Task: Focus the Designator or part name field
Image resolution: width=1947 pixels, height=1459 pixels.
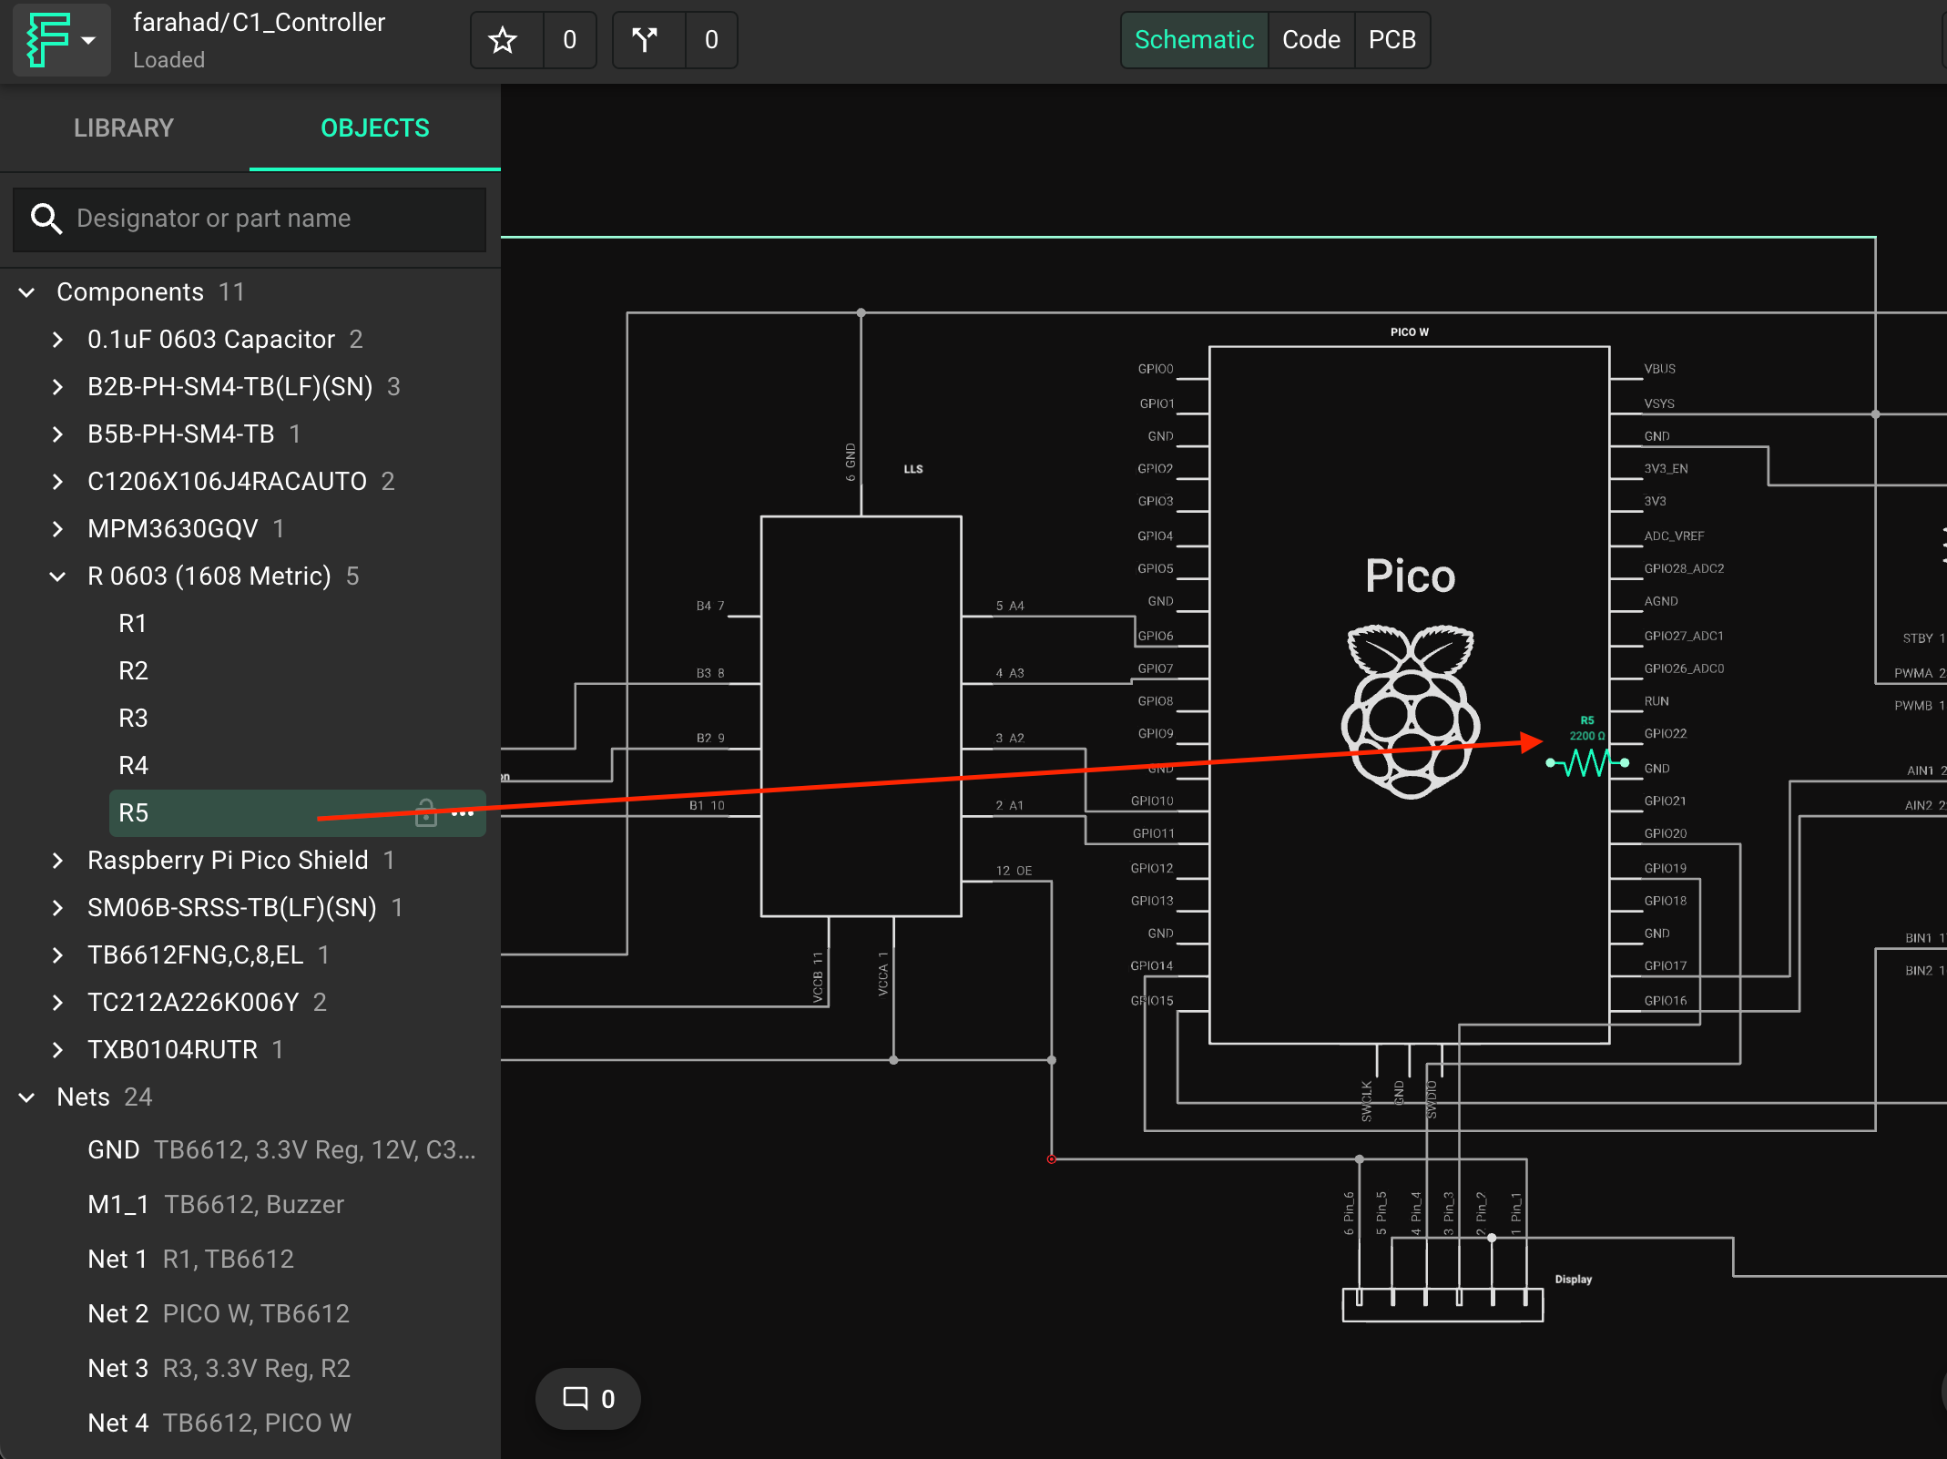Action: tap(250, 219)
